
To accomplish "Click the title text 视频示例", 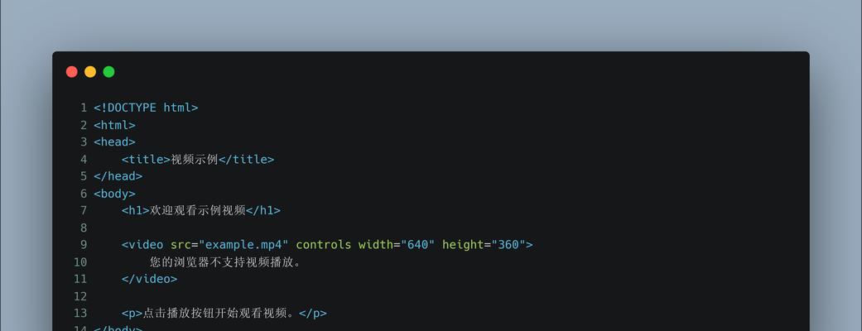I will (195, 160).
